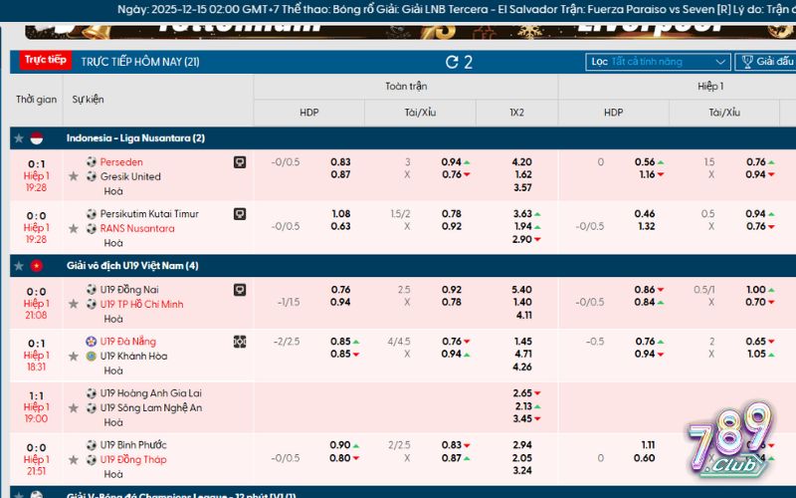Screen dimensions: 796x498
Task: Click the soccer ball icon beside Gresik United
Action: [92, 176]
